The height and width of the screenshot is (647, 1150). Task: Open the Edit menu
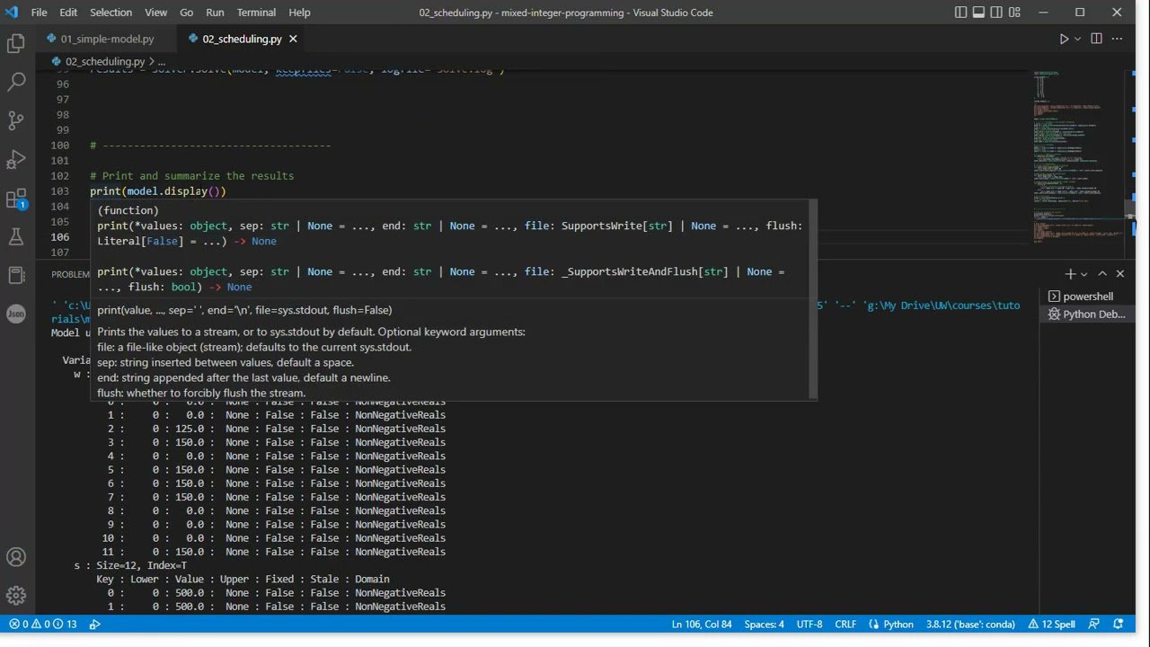(x=68, y=13)
